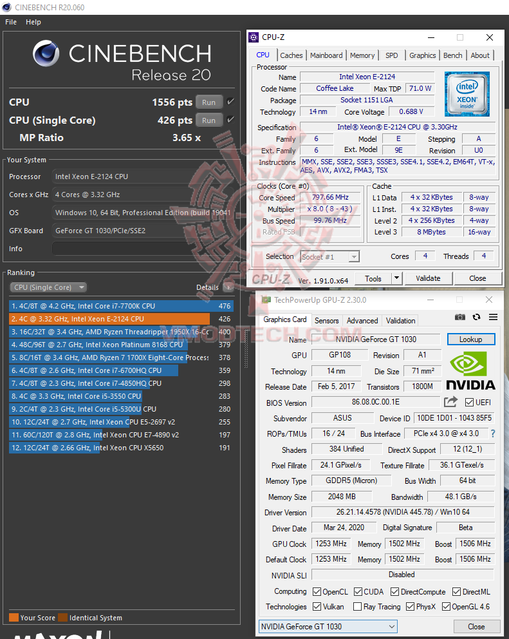509x639 pixels.
Task: Open the NVIDIA GeForce GT 1030 GPU selector
Action: coord(328,626)
